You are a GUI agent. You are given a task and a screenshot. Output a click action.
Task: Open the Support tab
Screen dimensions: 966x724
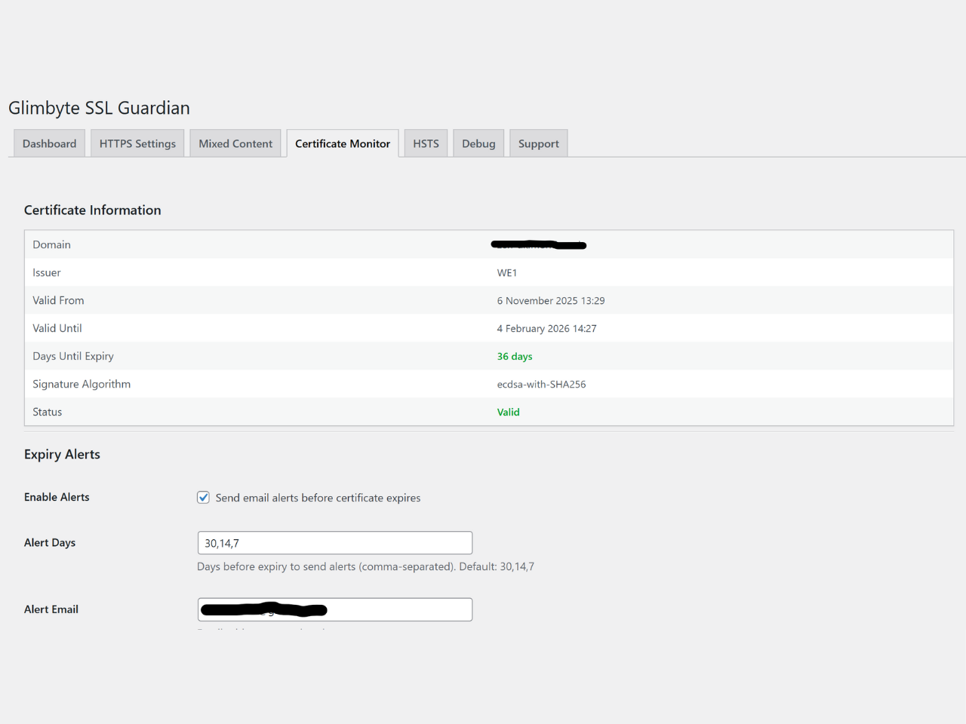(538, 143)
